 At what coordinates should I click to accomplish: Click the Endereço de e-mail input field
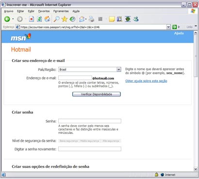coord(75,78)
